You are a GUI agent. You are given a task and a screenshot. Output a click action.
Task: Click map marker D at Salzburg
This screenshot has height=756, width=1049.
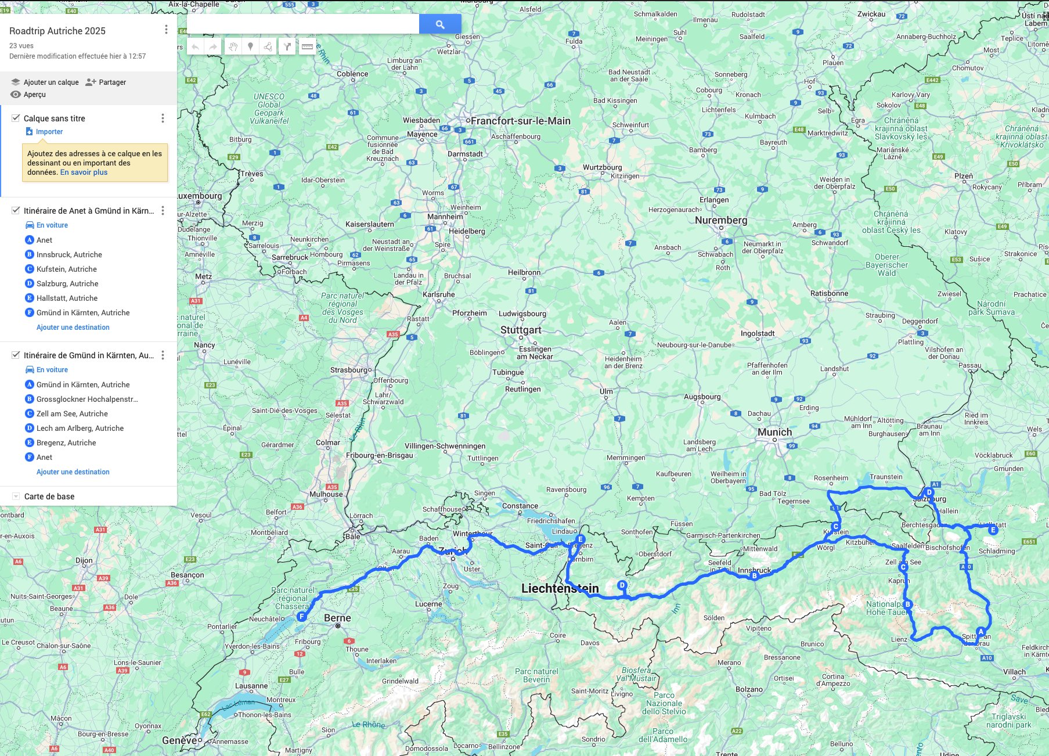929,492
